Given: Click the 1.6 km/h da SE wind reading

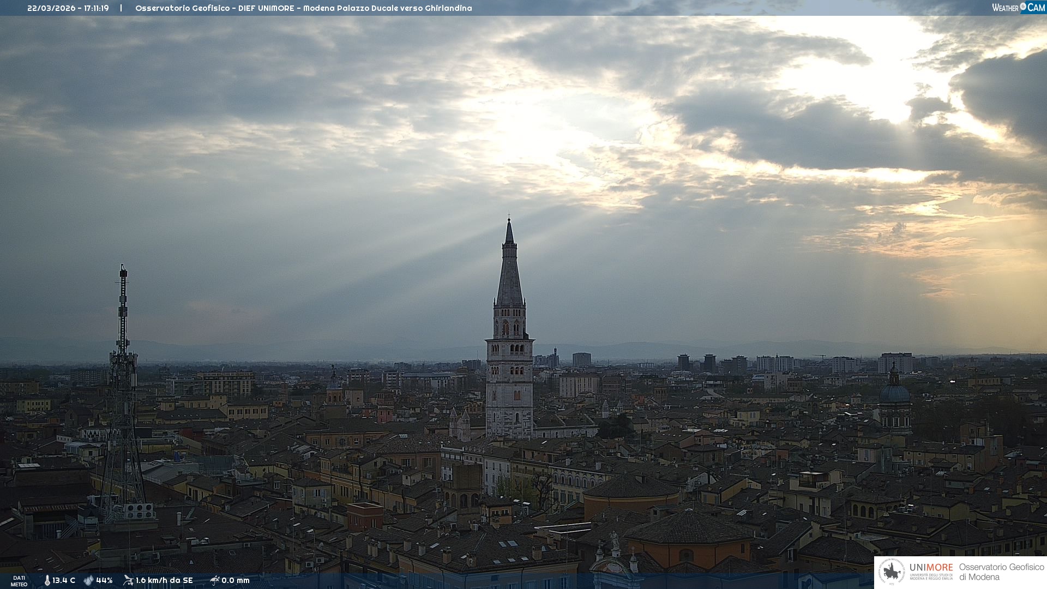Looking at the screenshot, I should click(164, 580).
